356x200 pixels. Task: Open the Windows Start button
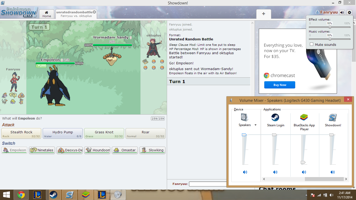click(x=6, y=195)
